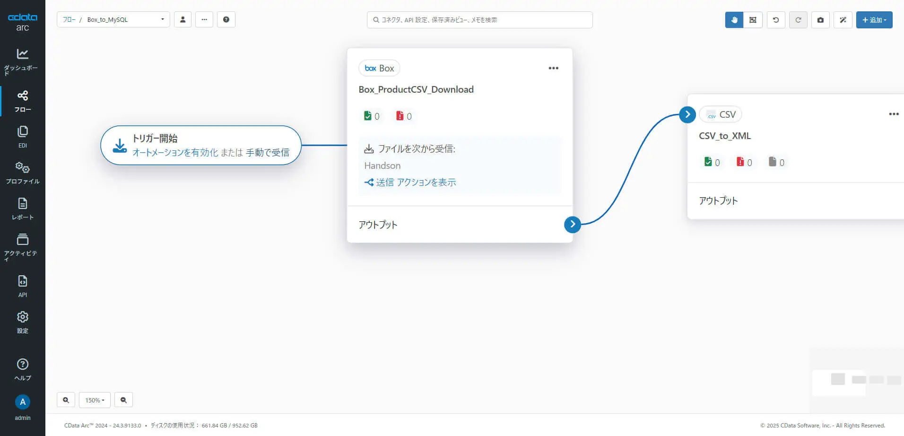This screenshot has height=436, width=904.
Task: Focus the connector search field
Action: pos(479,20)
